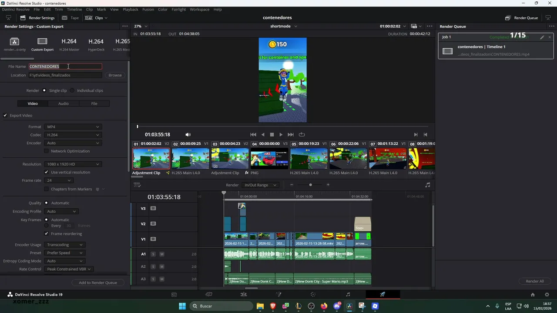The height and width of the screenshot is (313, 557).
Task: Mute audio track A1
Action: click(162, 254)
